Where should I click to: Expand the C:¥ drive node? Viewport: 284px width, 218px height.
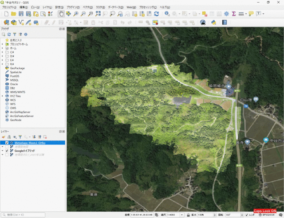[x=2, y=52]
